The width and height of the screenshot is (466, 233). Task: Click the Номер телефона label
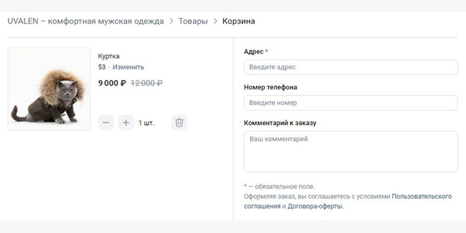pyautogui.click(x=270, y=88)
